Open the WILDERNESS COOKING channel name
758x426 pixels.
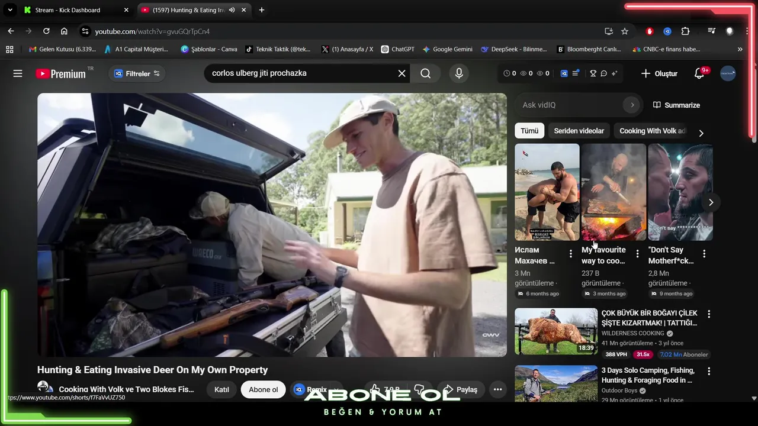click(x=632, y=333)
